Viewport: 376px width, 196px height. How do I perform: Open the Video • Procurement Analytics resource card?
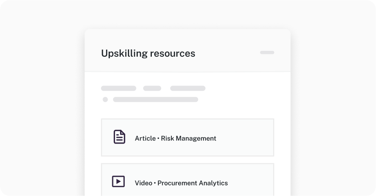pos(187,180)
